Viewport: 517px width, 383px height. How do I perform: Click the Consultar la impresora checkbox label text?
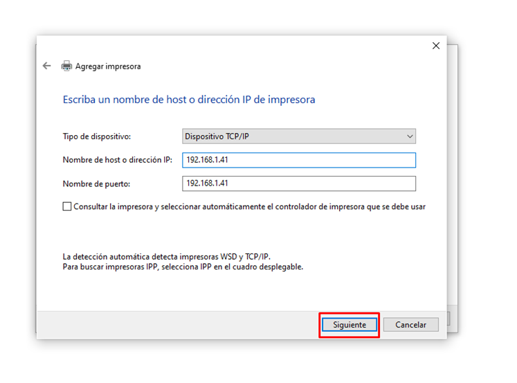pos(249,206)
